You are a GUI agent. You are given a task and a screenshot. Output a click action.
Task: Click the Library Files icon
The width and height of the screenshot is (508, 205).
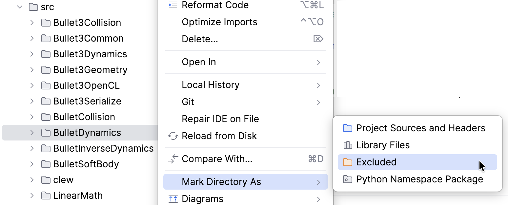point(348,145)
